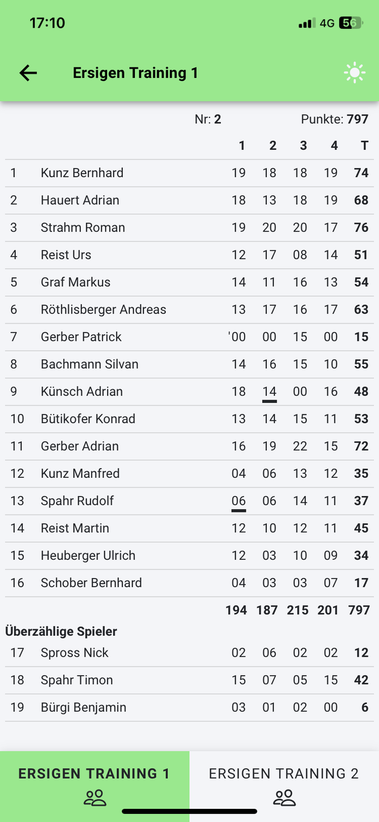This screenshot has height=822, width=379.
Task: Tap the Ersigen Training 1 page title
Action: [135, 73]
